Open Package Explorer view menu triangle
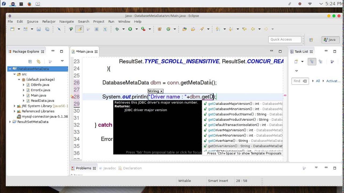Screen dimensions: 344x193 tap(62, 61)
